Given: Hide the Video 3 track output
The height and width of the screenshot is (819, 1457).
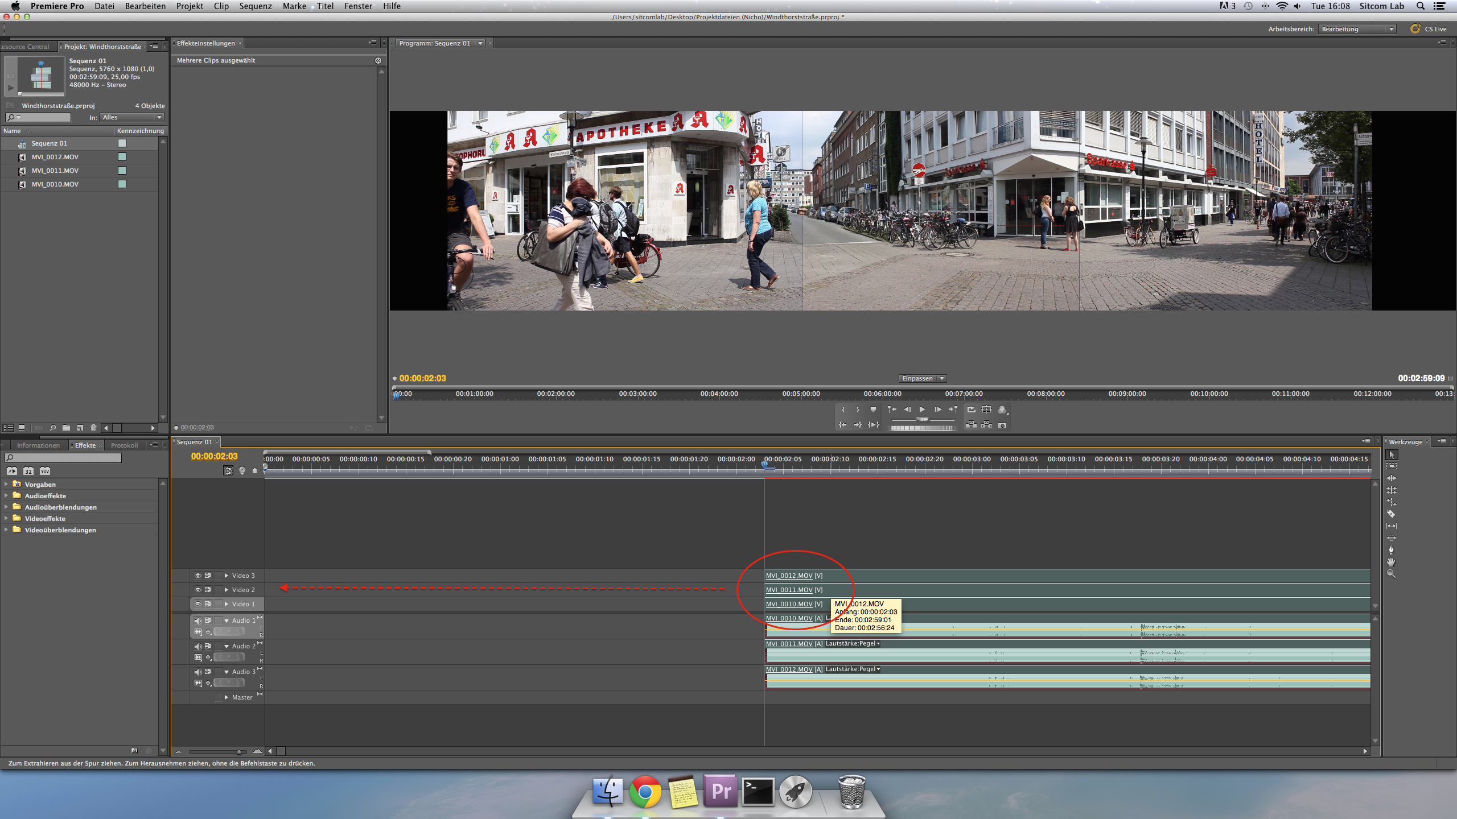Looking at the screenshot, I should [x=198, y=576].
